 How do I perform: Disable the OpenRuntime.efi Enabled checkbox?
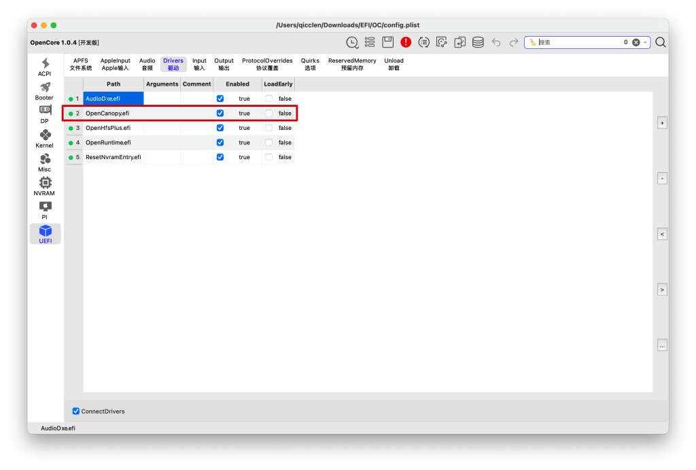pos(220,143)
